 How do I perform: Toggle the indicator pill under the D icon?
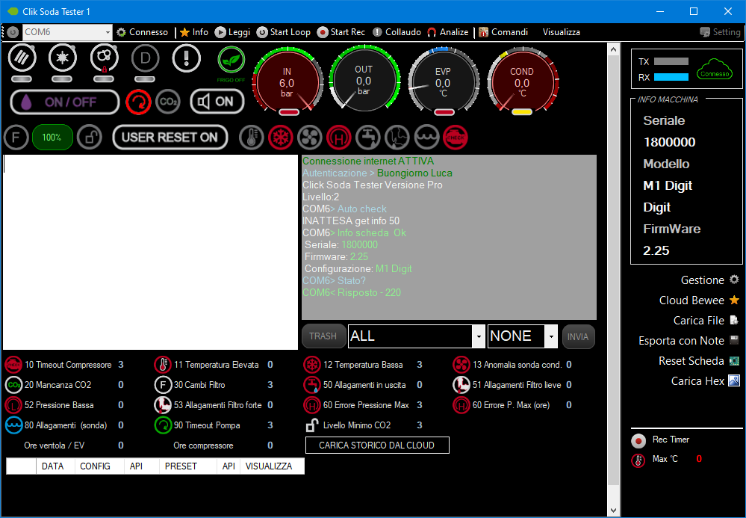145,79
